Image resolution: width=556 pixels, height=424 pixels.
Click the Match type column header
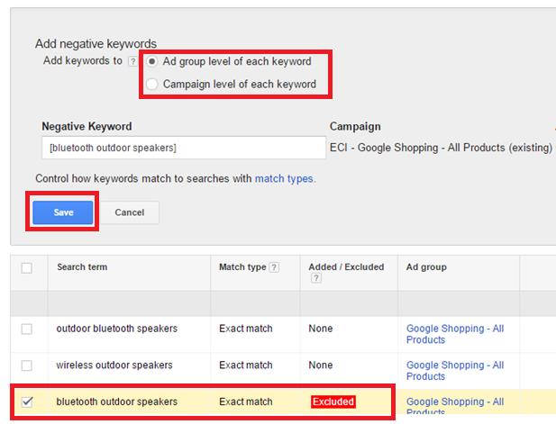(242, 267)
